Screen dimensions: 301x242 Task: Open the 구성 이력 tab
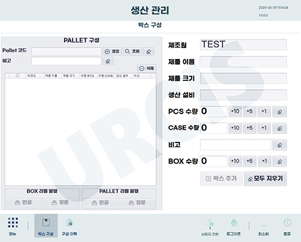[69, 226]
